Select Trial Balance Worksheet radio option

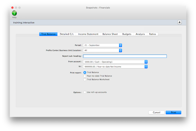point(85,80)
